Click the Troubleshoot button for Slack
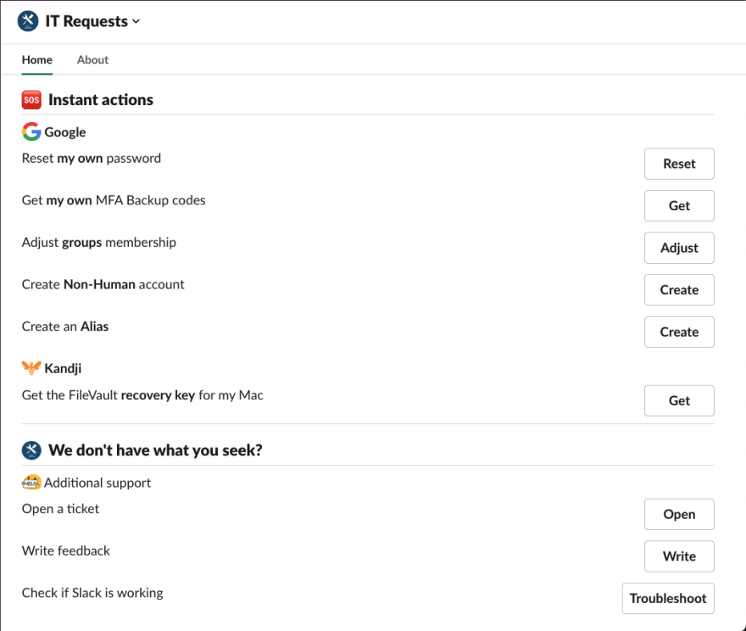The width and height of the screenshot is (746, 631). point(668,598)
